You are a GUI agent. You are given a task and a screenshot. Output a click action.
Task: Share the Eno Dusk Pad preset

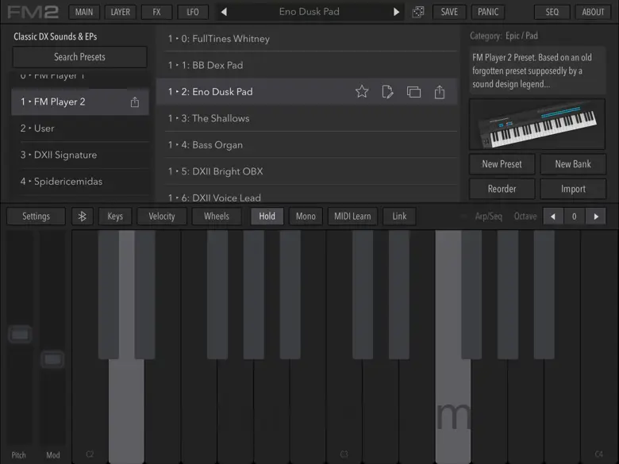click(x=440, y=91)
